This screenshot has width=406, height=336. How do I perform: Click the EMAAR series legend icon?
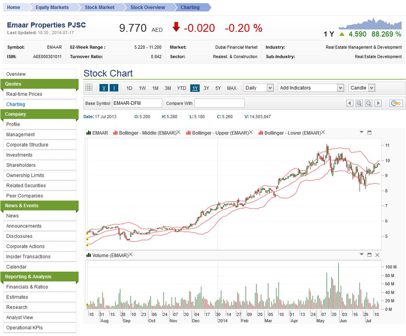click(x=88, y=133)
